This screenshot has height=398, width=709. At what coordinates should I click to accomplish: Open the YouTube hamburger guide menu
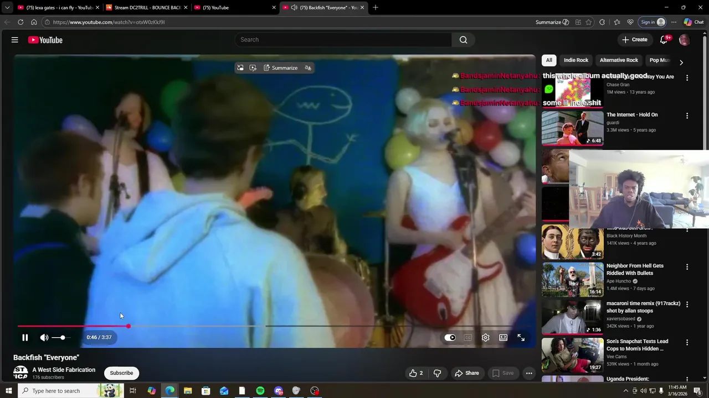[x=15, y=40]
